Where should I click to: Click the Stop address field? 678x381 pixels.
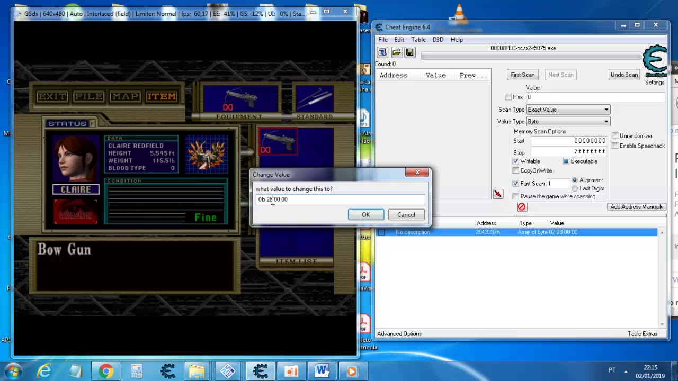tap(569, 152)
